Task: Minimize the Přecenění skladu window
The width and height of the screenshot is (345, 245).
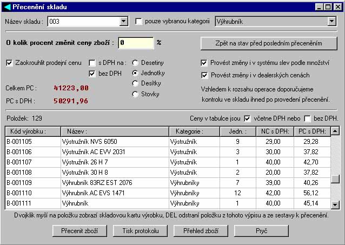Action: click(x=319, y=7)
